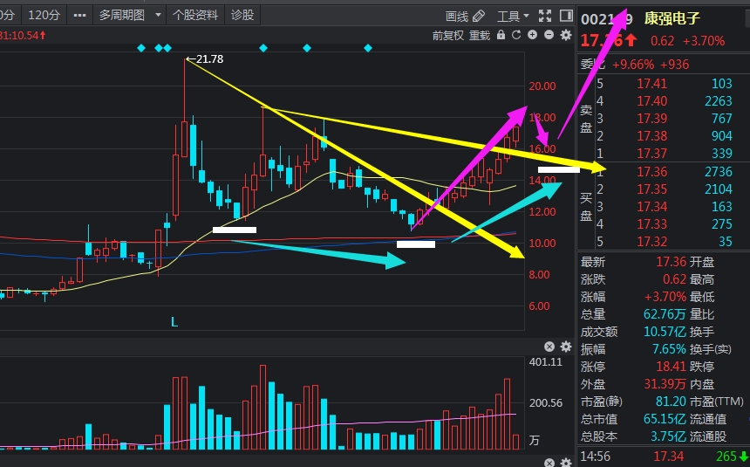Click the 重载 reload button

(480, 36)
